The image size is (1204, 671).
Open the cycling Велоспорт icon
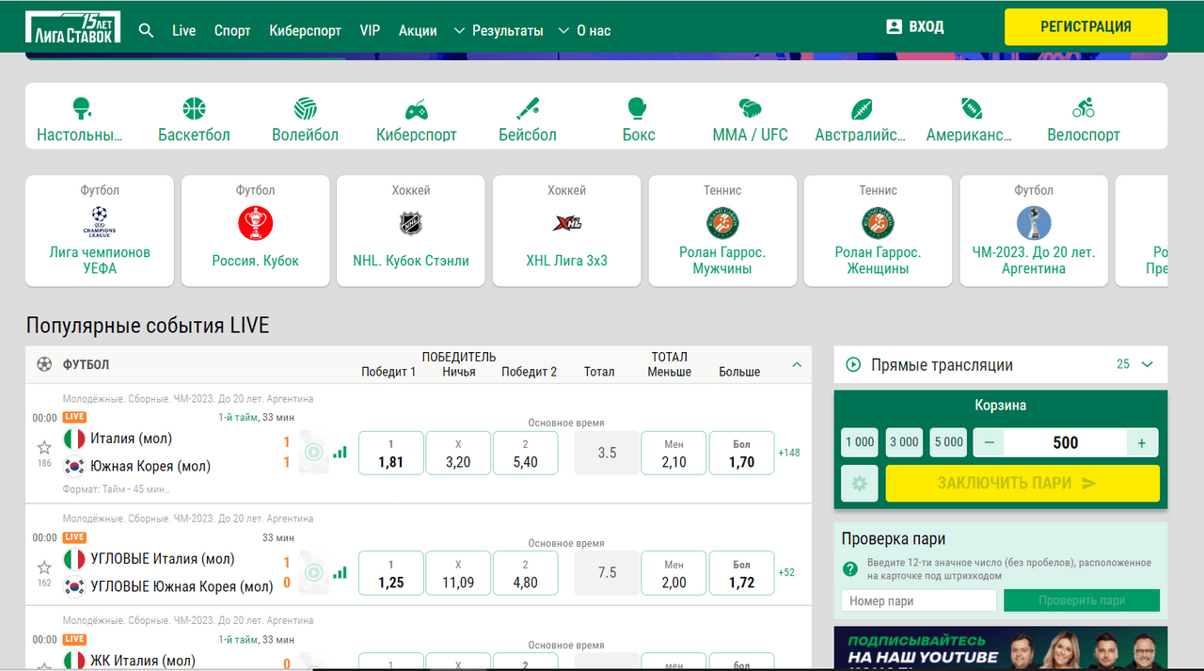1083,108
